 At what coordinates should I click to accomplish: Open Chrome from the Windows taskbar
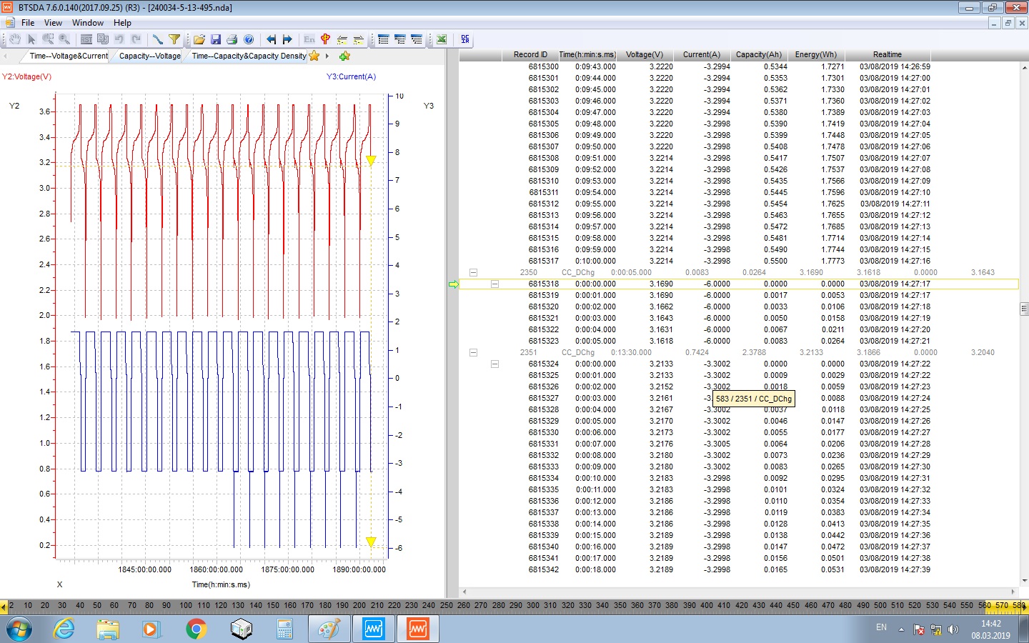(x=196, y=629)
